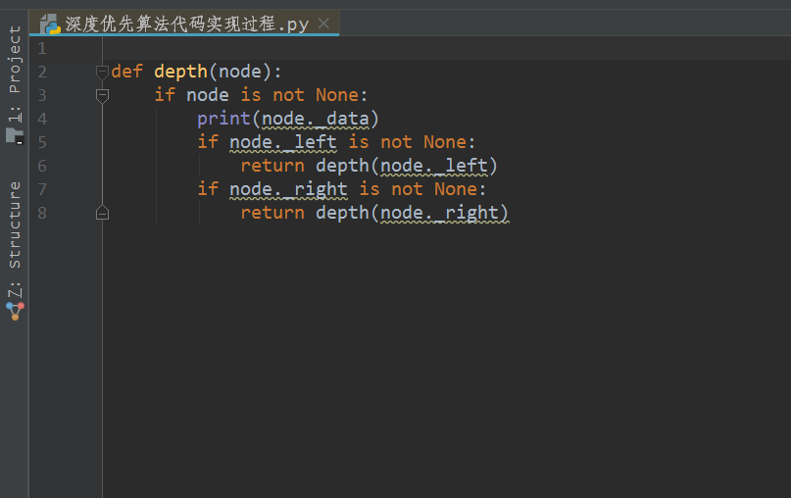
Task: Click 'node._left' in the if statement on line 5
Action: 283,142
